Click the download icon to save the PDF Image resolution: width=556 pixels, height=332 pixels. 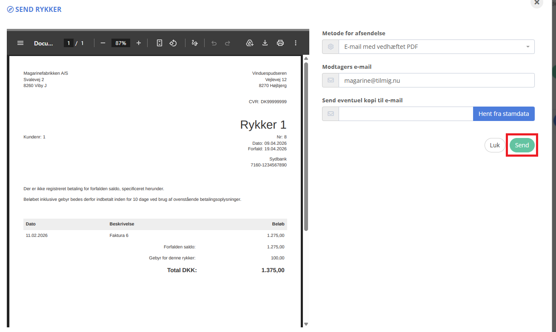[265, 42]
